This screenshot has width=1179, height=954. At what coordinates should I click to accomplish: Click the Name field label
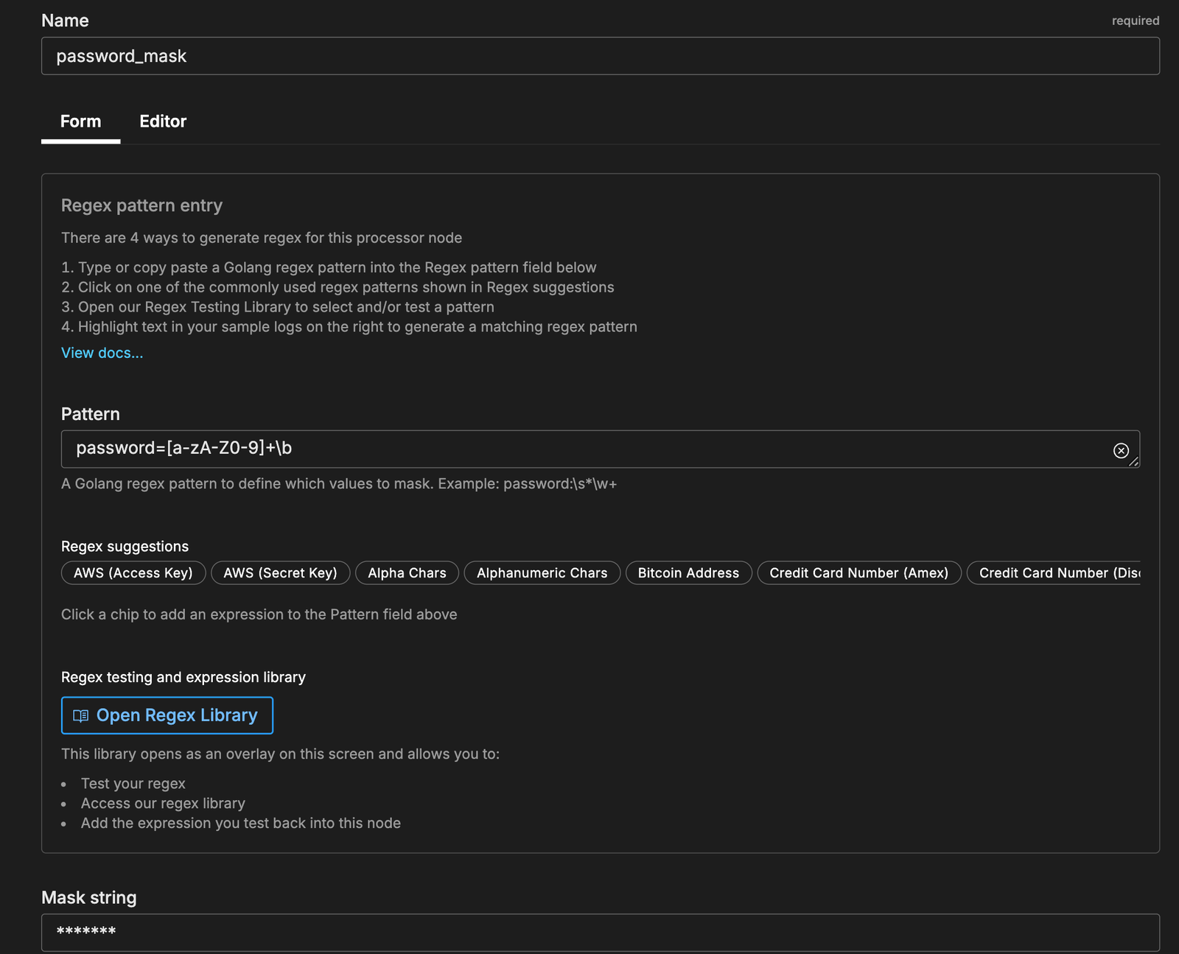click(65, 21)
